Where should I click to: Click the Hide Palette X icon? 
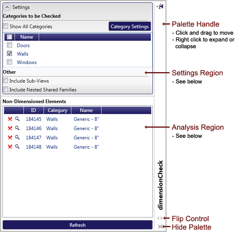(x=160, y=227)
